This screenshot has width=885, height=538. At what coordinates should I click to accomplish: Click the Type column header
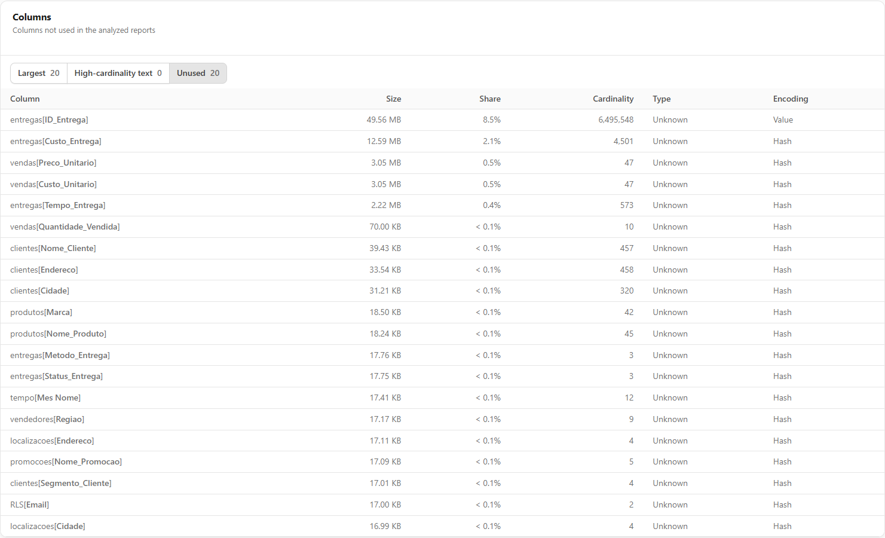point(662,99)
